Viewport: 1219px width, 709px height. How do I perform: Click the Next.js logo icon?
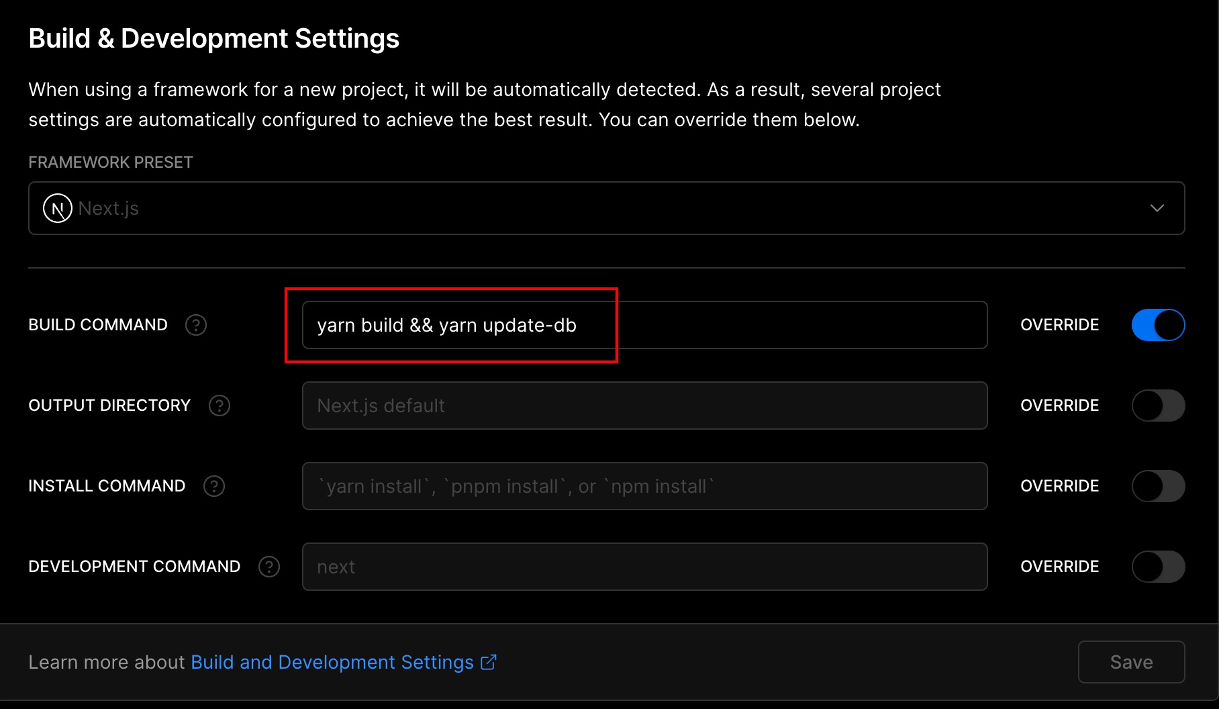(58, 208)
